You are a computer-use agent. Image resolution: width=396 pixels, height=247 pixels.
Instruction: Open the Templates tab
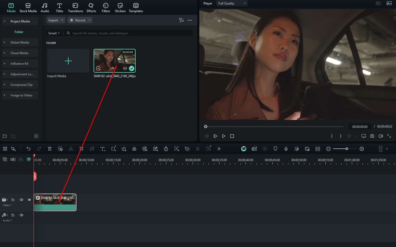coord(136,8)
